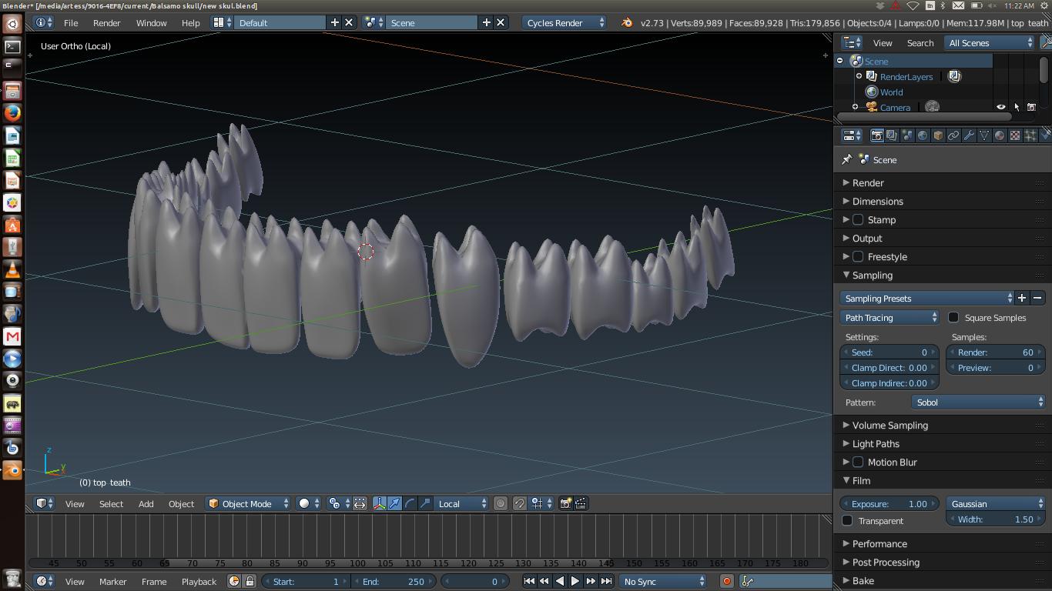
Task: Click the filter Width field
Action: 996,519
